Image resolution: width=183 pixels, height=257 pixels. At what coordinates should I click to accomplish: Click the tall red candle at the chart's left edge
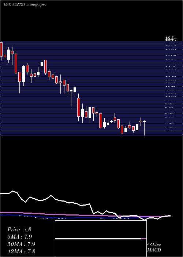(x=1, y=51)
